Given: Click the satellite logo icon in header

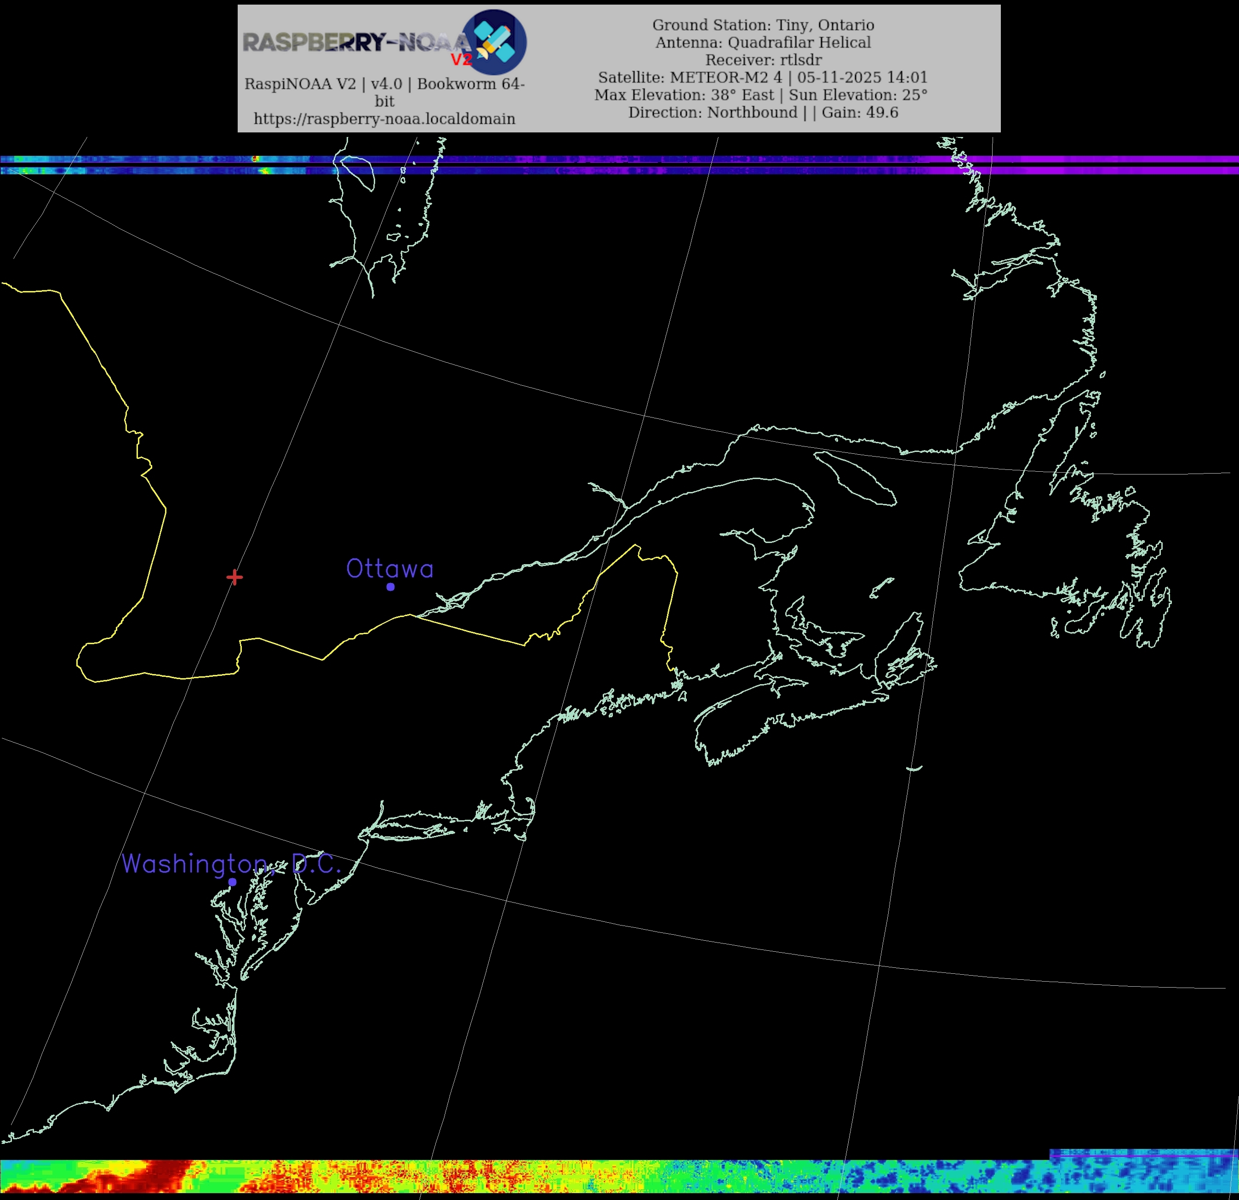Looking at the screenshot, I should pos(495,42).
